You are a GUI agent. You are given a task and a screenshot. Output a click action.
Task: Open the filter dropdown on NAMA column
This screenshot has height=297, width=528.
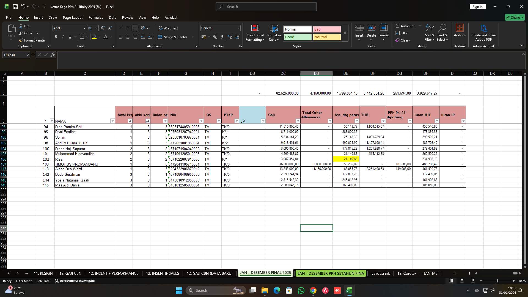(112, 121)
